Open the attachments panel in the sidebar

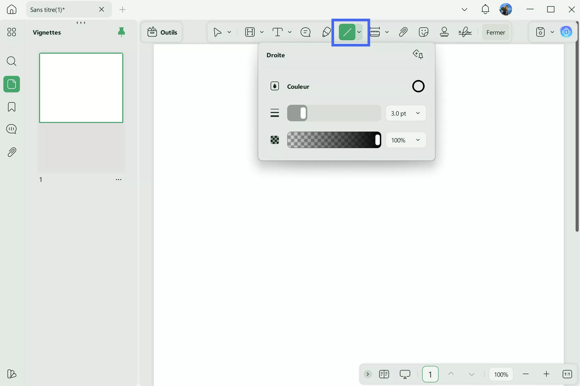click(11, 152)
